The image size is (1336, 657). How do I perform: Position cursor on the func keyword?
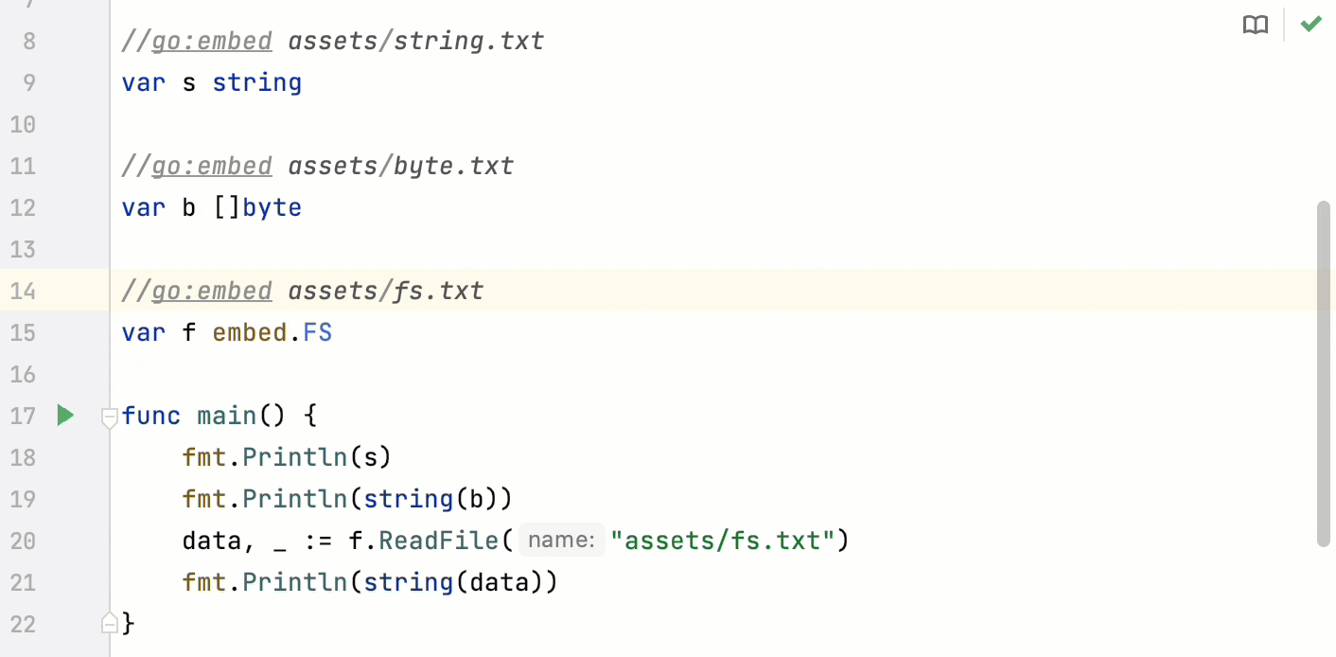click(151, 416)
